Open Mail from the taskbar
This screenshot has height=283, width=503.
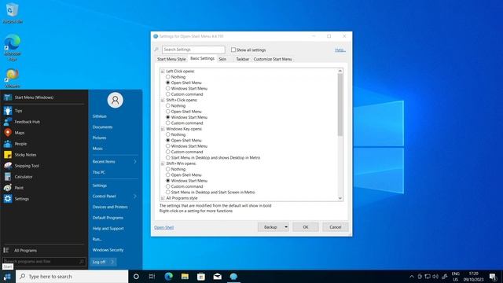[x=218, y=277]
